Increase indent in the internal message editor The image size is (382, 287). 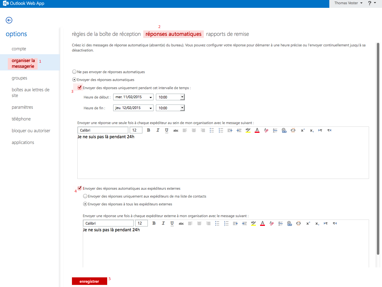239,130
